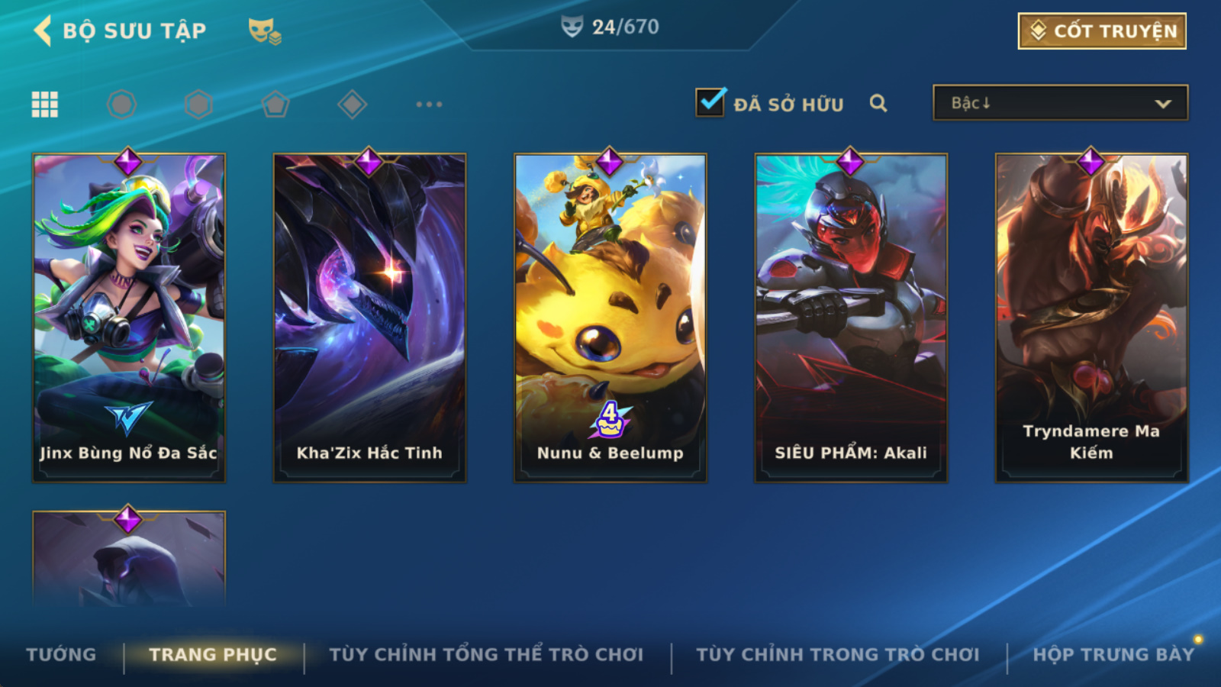Select the diamond rarity filter icon
This screenshot has width=1221, height=687.
pyautogui.click(x=353, y=104)
